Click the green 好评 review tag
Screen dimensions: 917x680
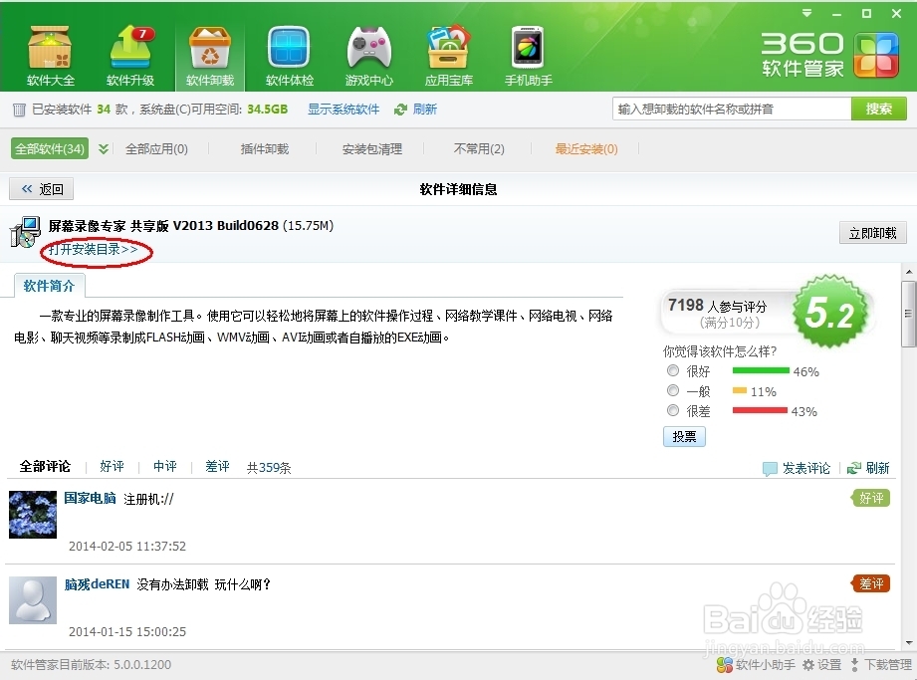tap(871, 498)
